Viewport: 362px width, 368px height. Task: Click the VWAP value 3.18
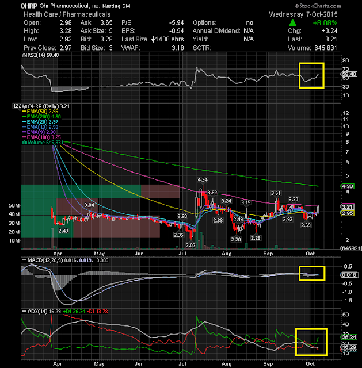[x=178, y=48]
